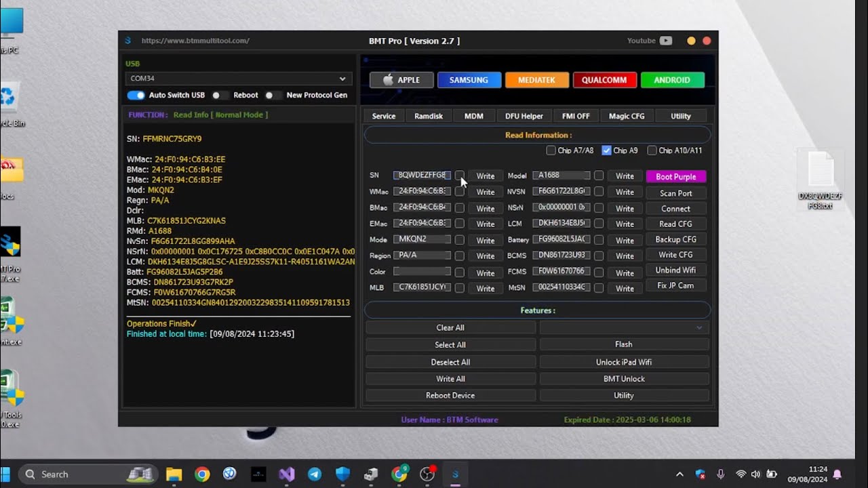Switch to the BMT Pro taskbar icon
The width and height of the screenshot is (868, 488).
pos(456,474)
